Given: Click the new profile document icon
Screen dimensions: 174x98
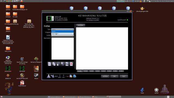Looking at the screenshot, I should point(49,64).
